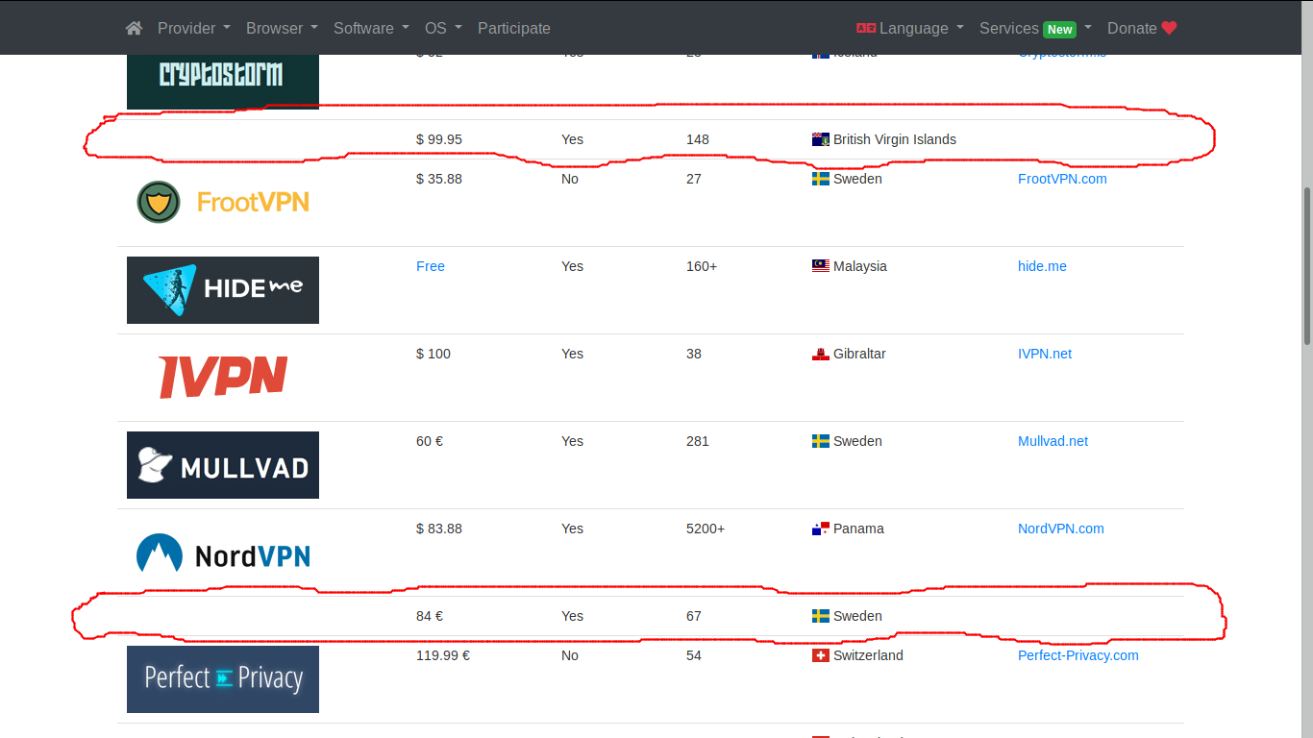This screenshot has width=1313, height=738.
Task: Click the Perfect Privacy logo
Action: click(223, 678)
